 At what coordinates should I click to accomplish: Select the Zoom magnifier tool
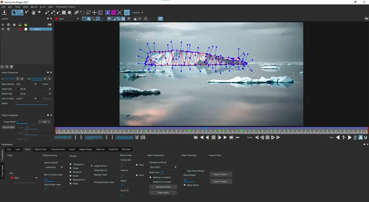tap(40, 12)
